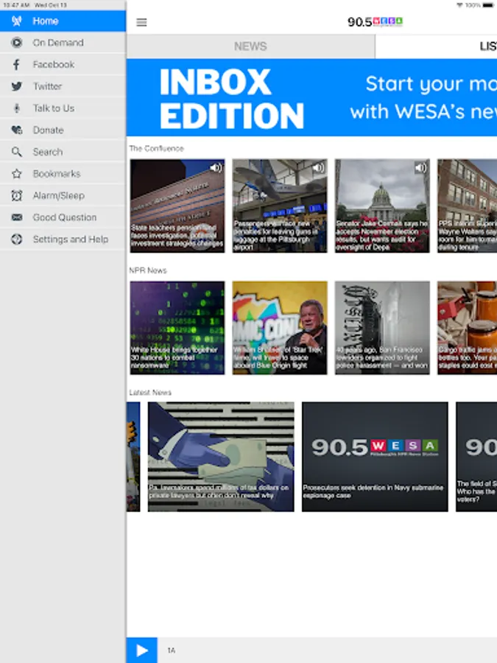This screenshot has width=497, height=663.
Task: Open the 90.5 WESA header logo
Action: (376, 22)
